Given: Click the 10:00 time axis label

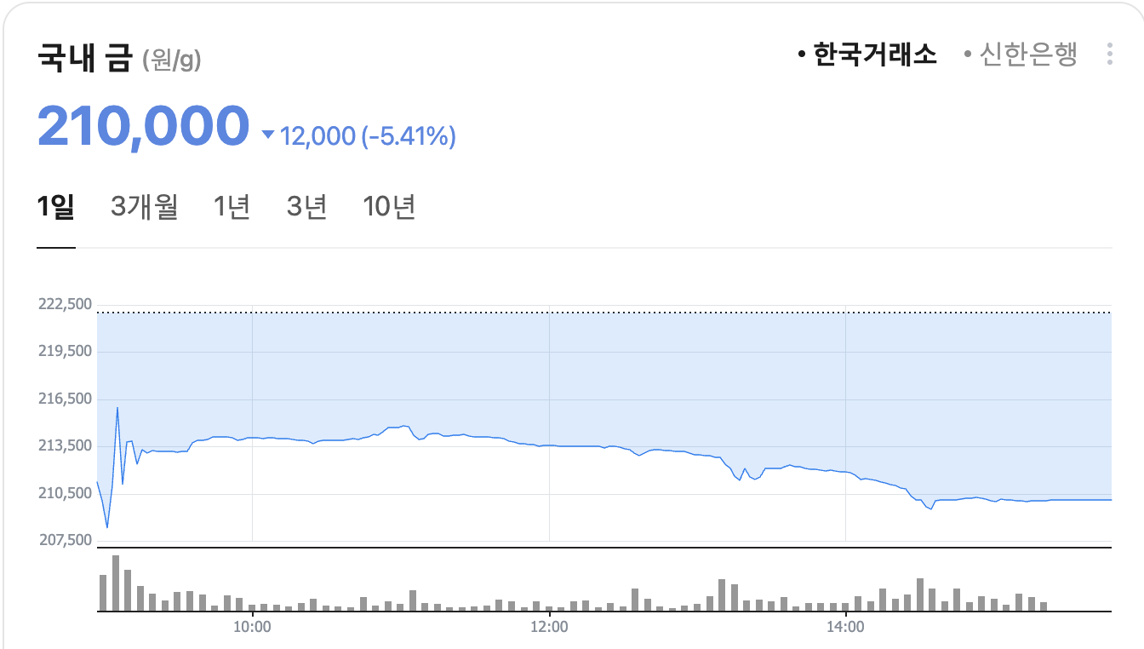Looking at the screenshot, I should click(252, 628).
